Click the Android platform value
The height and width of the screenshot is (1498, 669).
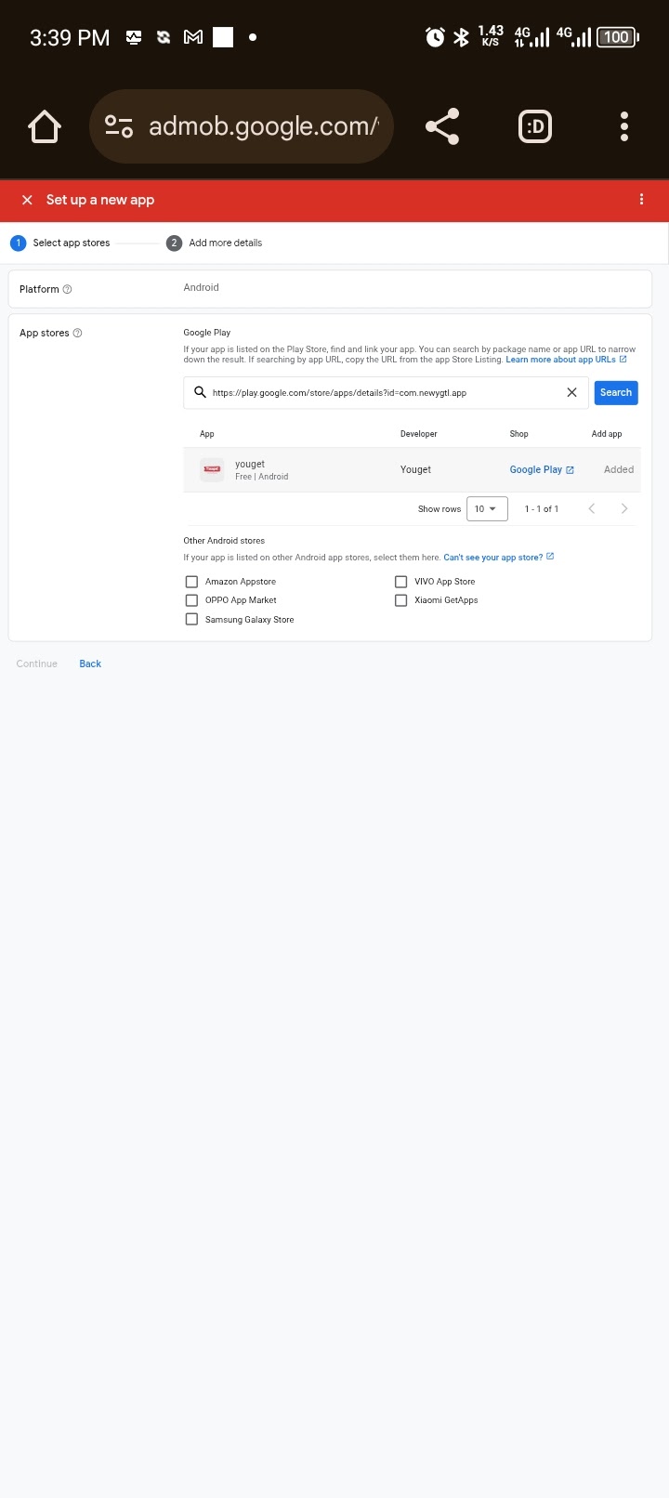201,287
